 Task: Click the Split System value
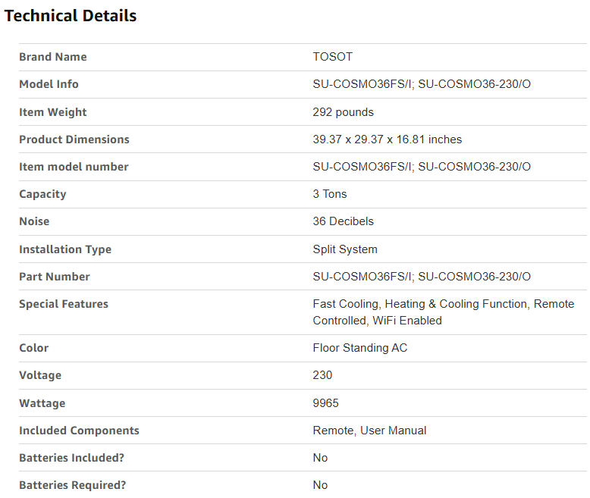[345, 249]
